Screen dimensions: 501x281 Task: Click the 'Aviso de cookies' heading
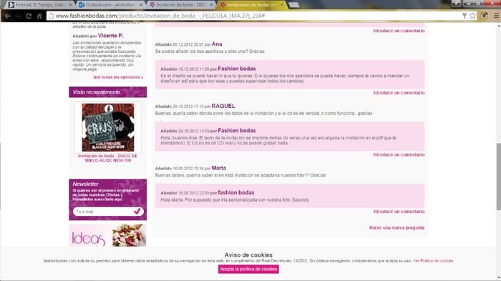tap(248, 255)
